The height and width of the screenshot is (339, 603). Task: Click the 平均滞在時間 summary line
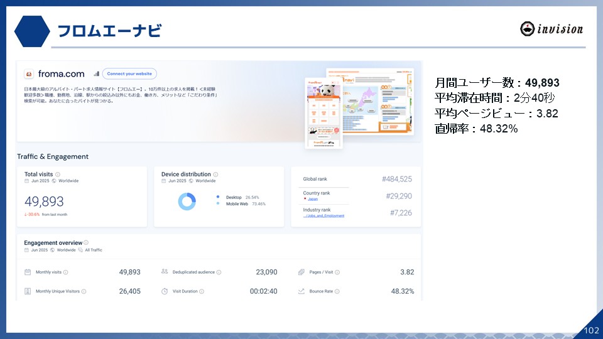494,98
